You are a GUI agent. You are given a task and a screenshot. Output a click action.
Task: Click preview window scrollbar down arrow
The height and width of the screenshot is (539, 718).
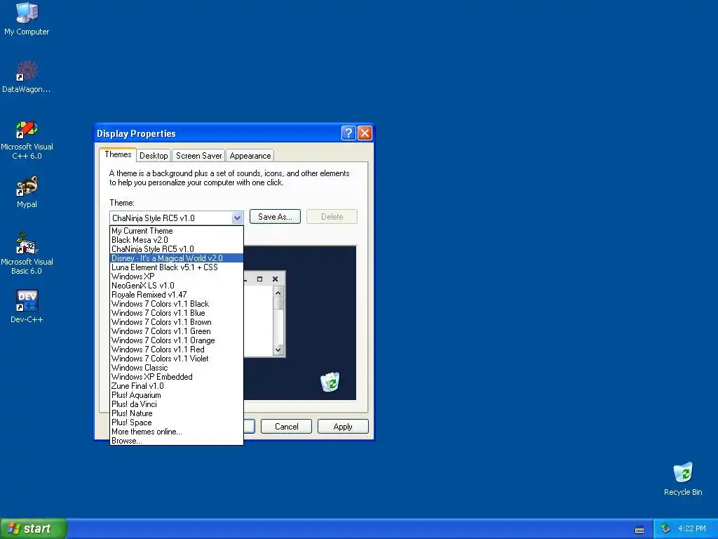[278, 350]
